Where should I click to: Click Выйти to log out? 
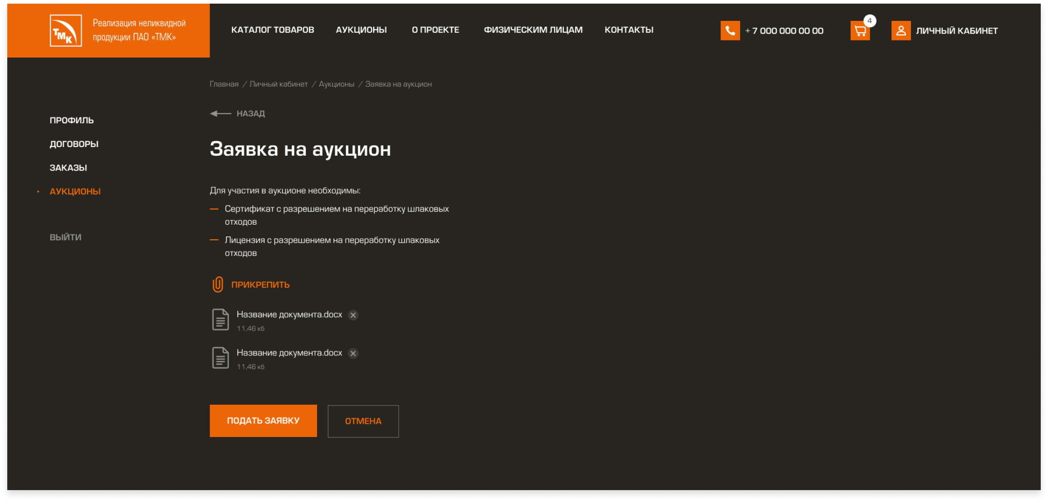(x=66, y=237)
